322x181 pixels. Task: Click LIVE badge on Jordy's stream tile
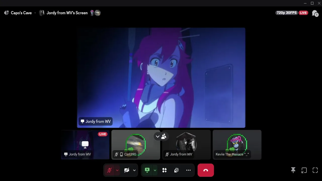pyautogui.click(x=102, y=134)
